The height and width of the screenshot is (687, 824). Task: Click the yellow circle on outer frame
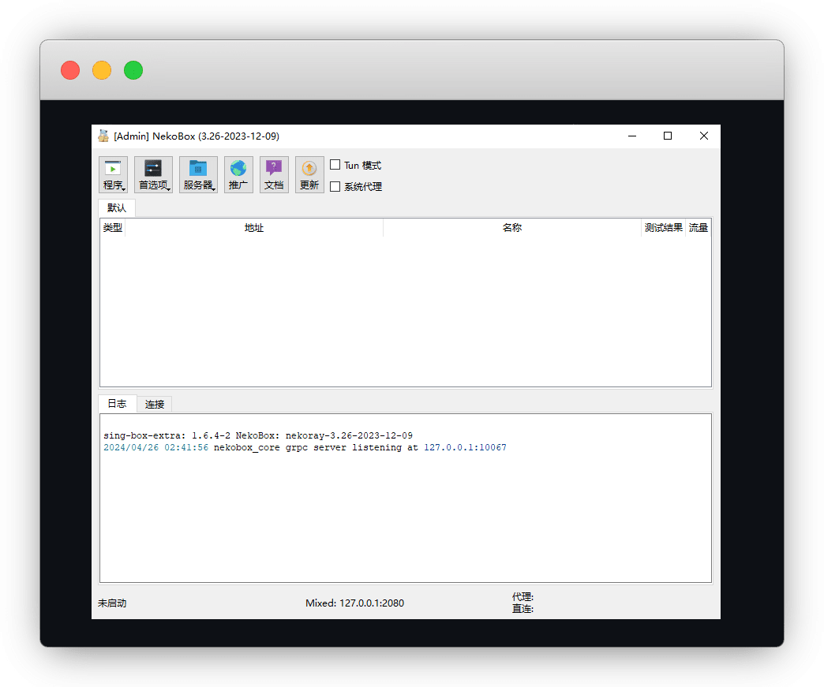click(102, 70)
